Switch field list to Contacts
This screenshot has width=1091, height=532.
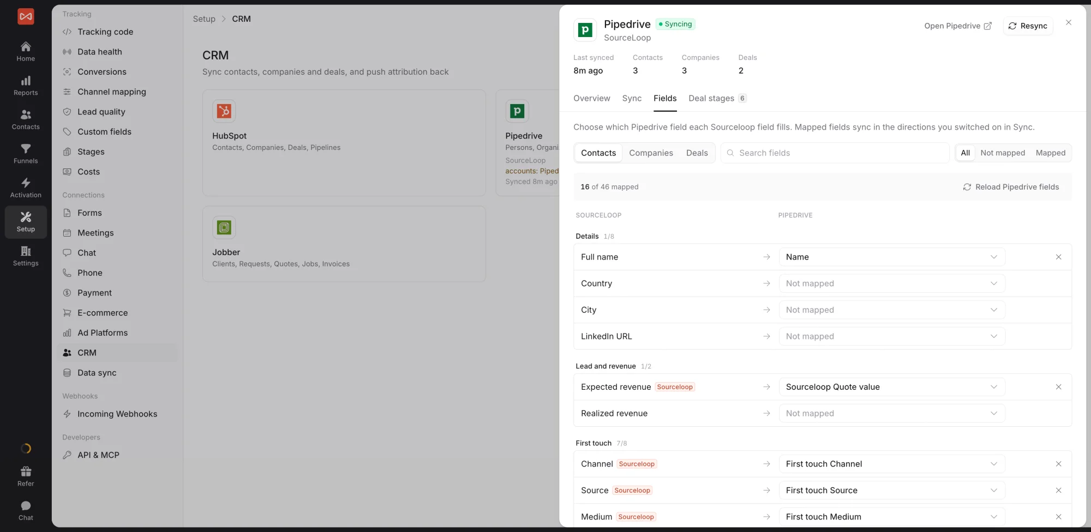[x=598, y=153]
